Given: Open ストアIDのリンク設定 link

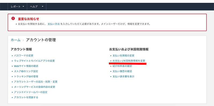Looking at the screenshot, I should pos(26,71).
